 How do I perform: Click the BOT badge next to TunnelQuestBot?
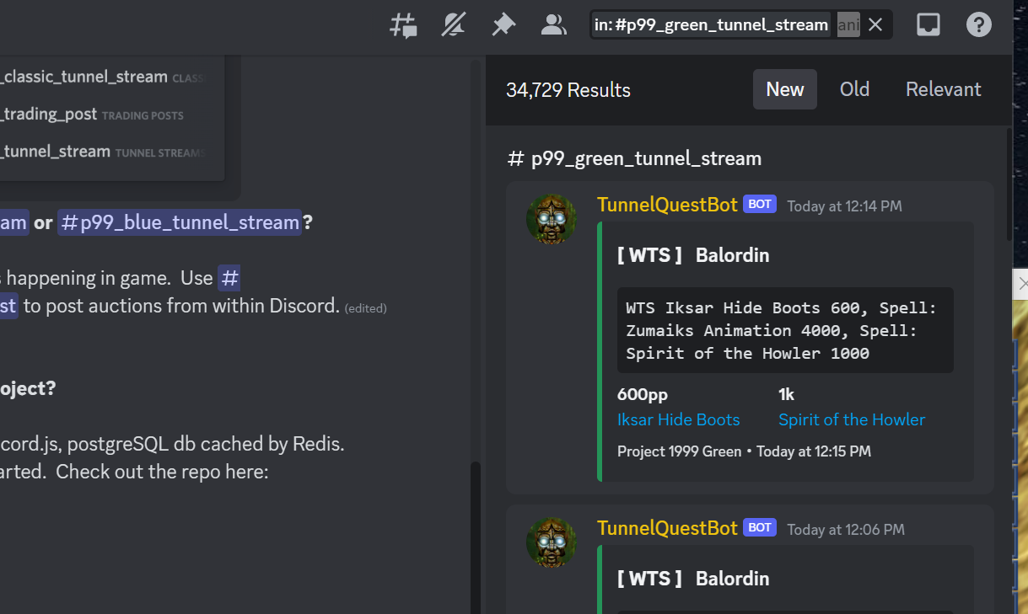tap(759, 204)
